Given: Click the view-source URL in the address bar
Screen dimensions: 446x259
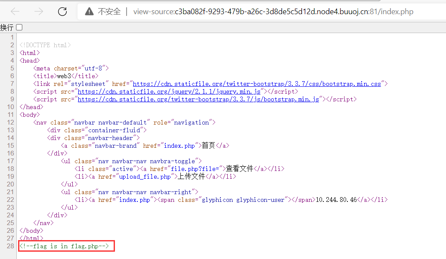Looking at the screenshot, I should point(273,12).
